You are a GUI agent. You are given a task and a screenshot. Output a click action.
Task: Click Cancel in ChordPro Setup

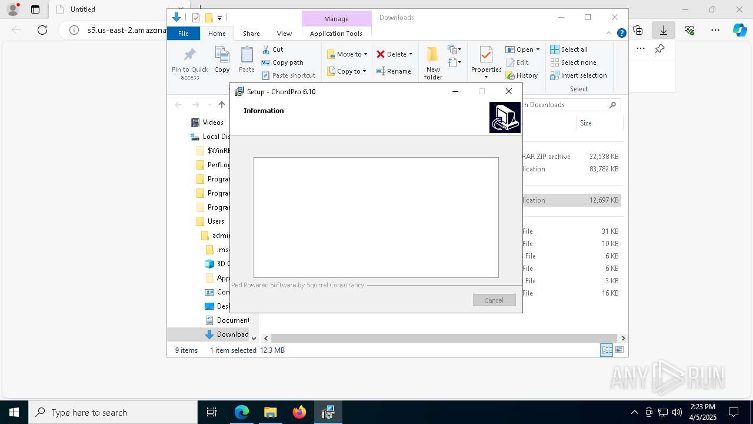[494, 300]
